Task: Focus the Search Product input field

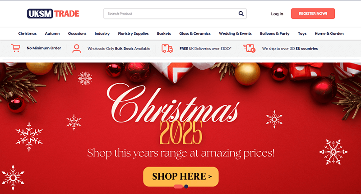Action: click(171, 14)
